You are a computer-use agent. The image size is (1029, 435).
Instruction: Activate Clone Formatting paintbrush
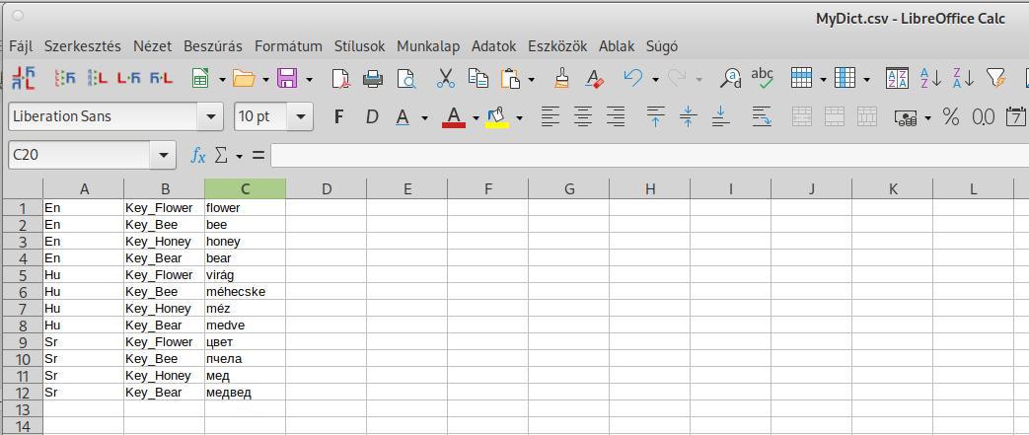pos(561,78)
